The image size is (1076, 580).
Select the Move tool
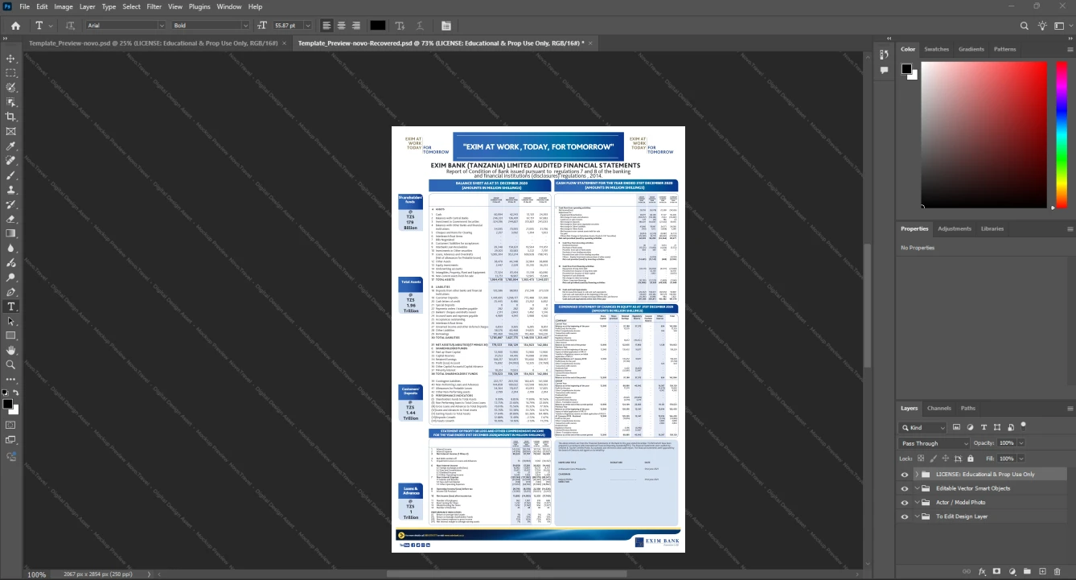[11, 59]
